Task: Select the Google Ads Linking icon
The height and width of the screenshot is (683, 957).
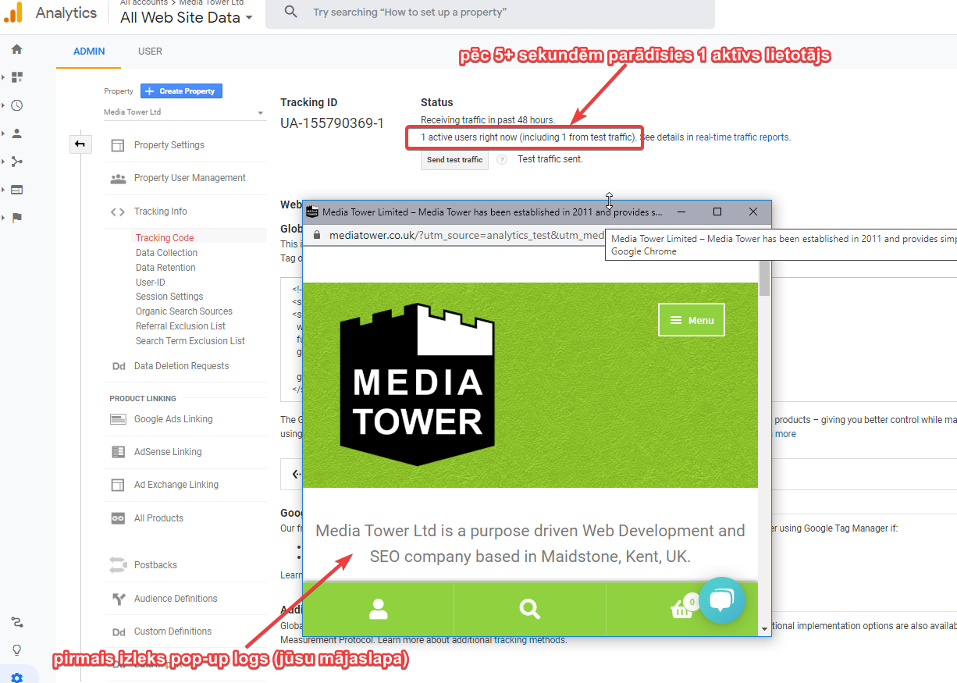Action: coord(119,418)
